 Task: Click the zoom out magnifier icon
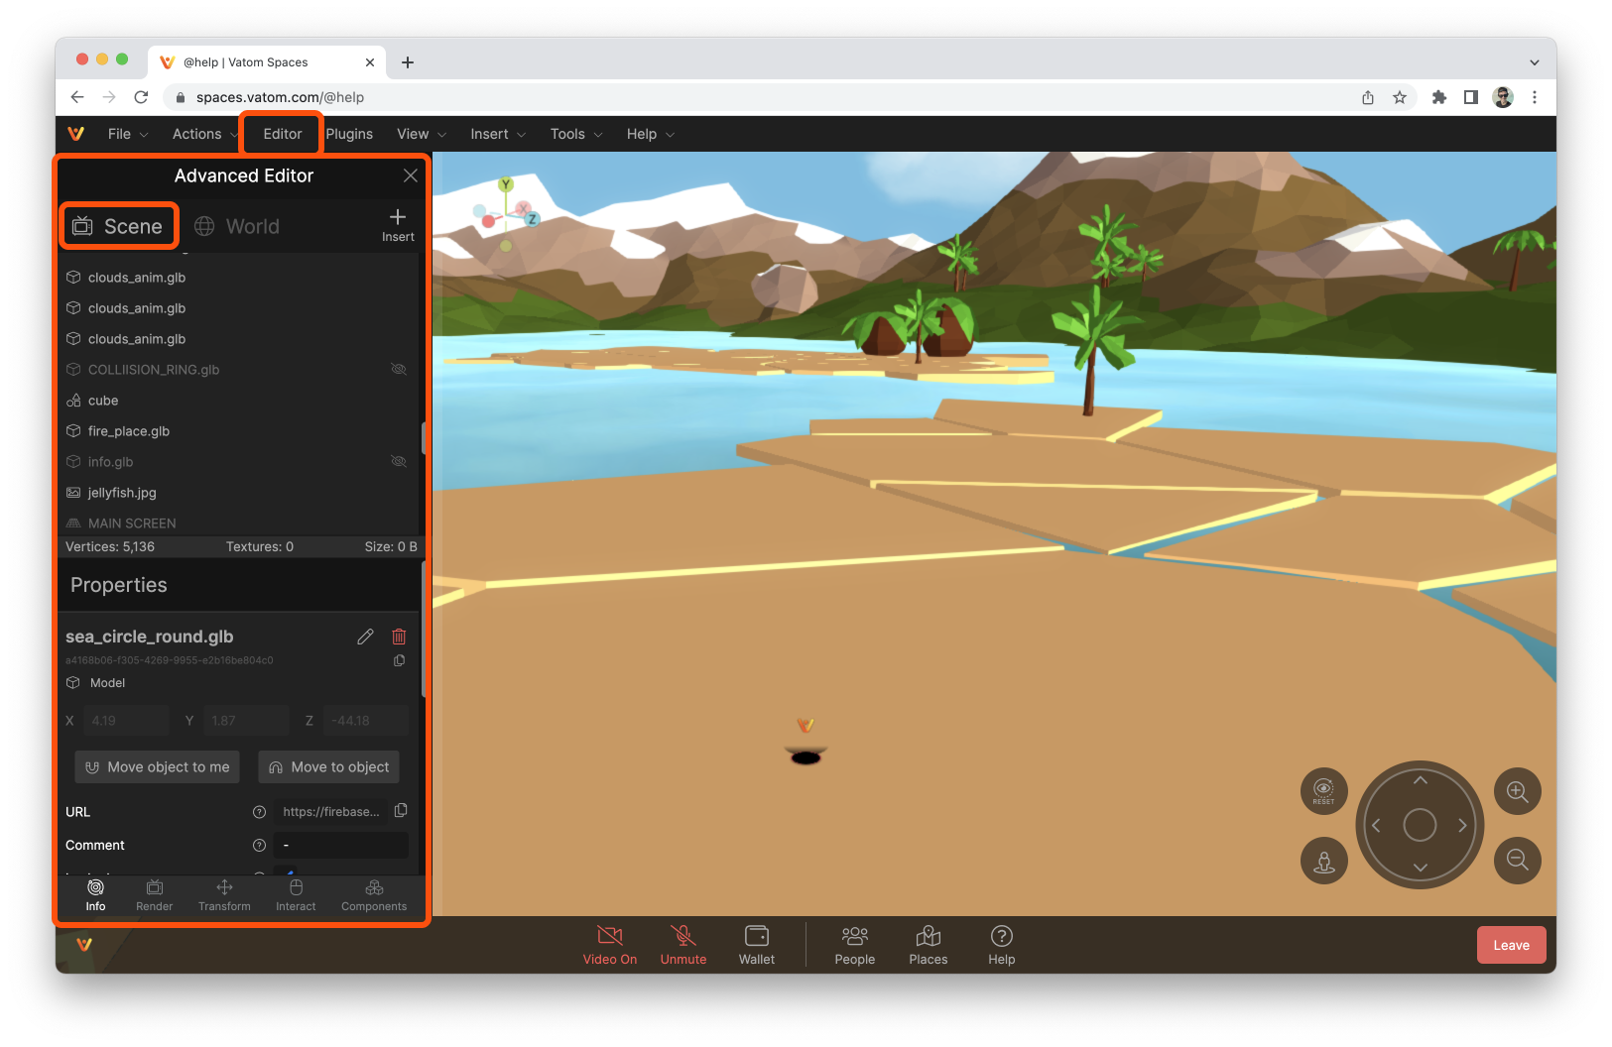pyautogui.click(x=1518, y=861)
